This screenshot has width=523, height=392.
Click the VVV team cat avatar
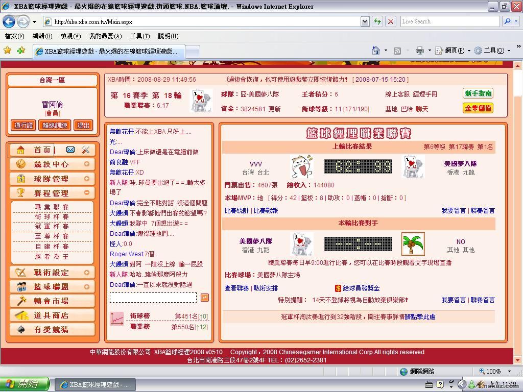[301, 167]
